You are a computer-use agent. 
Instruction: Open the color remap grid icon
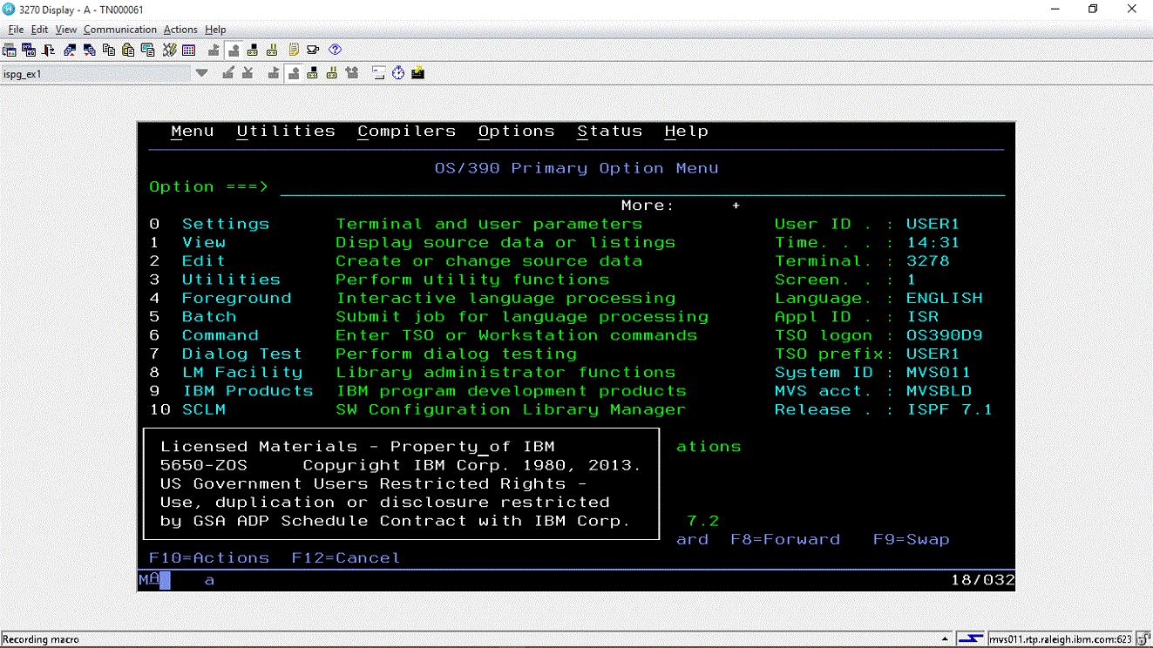(x=188, y=50)
